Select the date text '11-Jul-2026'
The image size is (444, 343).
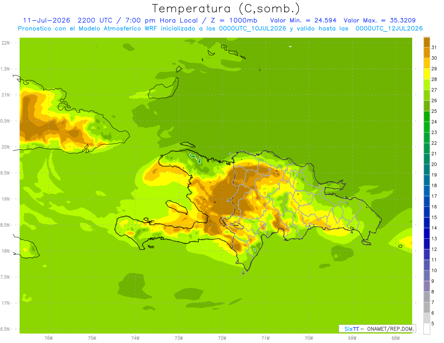(x=47, y=20)
